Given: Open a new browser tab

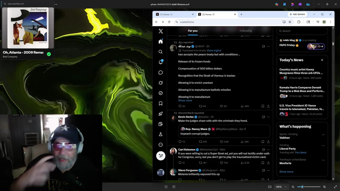Looking at the screenshot, I should [x=241, y=14].
